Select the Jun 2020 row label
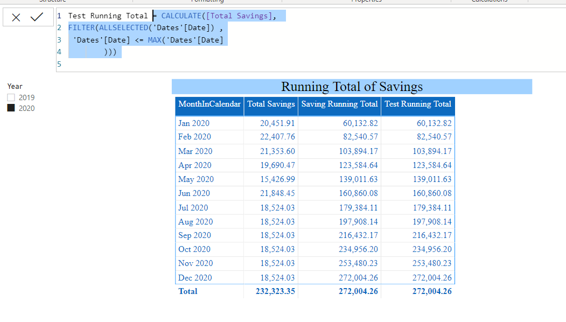566x322 pixels. pyautogui.click(x=194, y=193)
